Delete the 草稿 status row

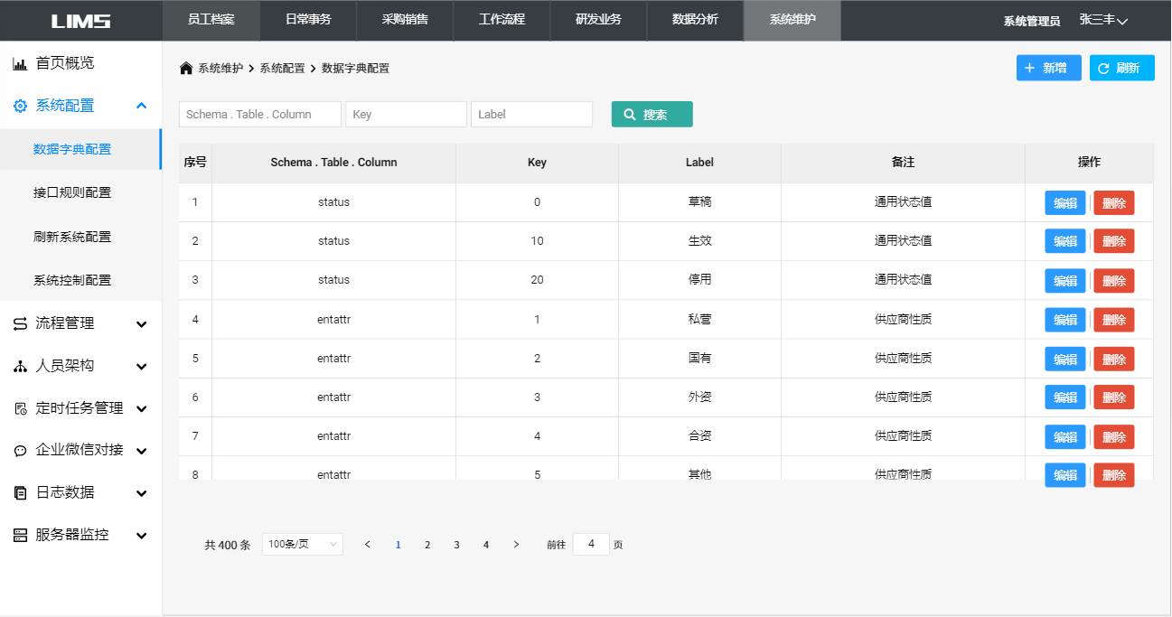pos(1113,203)
